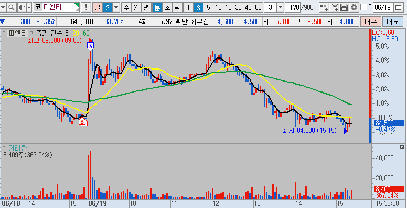
Task: Click the blue down triangle price indicator
Action: (2, 21)
